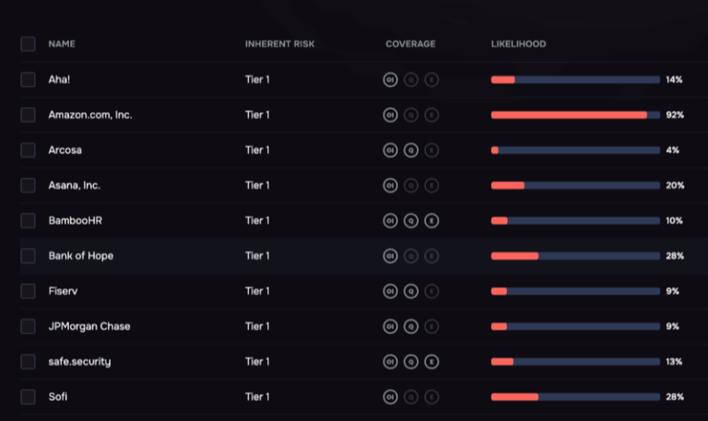Toggle the select-all checkbox in the header

(x=28, y=44)
